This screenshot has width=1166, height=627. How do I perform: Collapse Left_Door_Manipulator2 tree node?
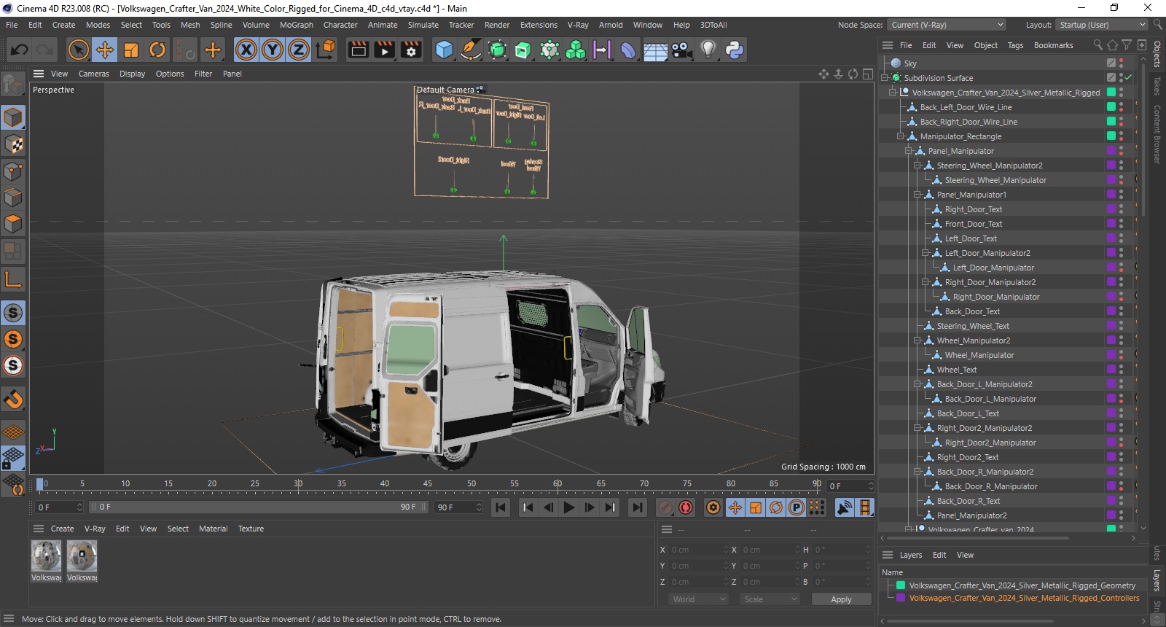(926, 253)
